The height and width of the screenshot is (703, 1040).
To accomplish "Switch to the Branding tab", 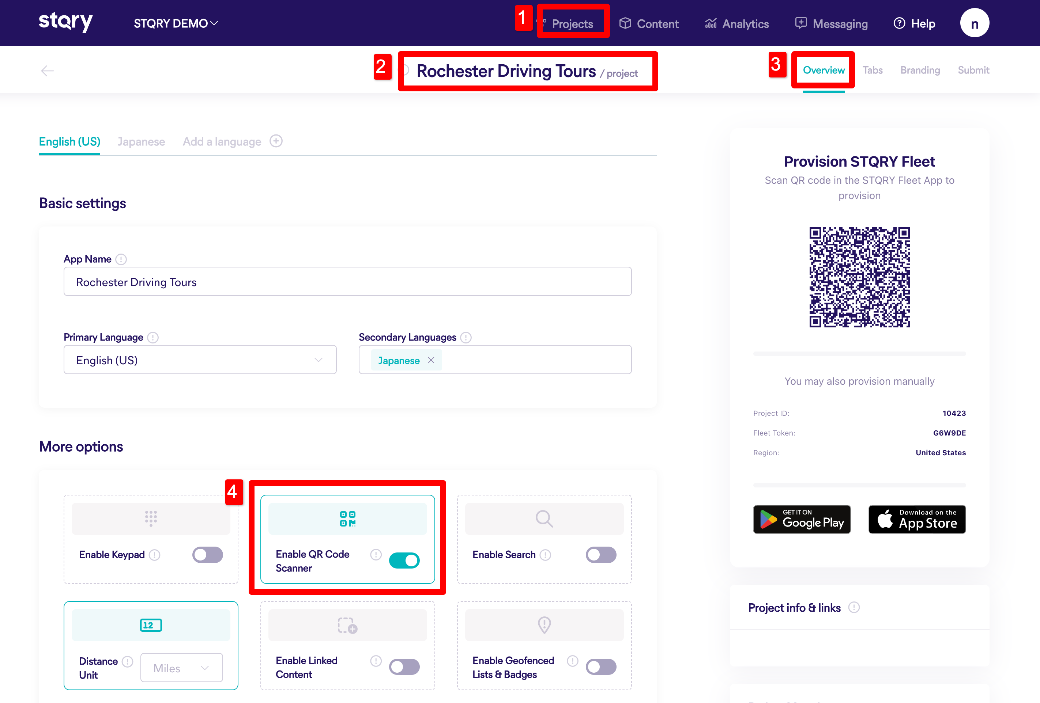I will point(920,70).
